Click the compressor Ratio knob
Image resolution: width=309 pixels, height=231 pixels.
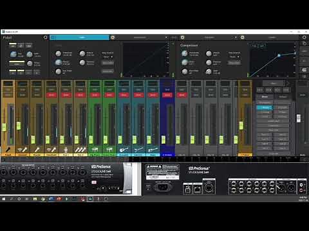coord(185,62)
